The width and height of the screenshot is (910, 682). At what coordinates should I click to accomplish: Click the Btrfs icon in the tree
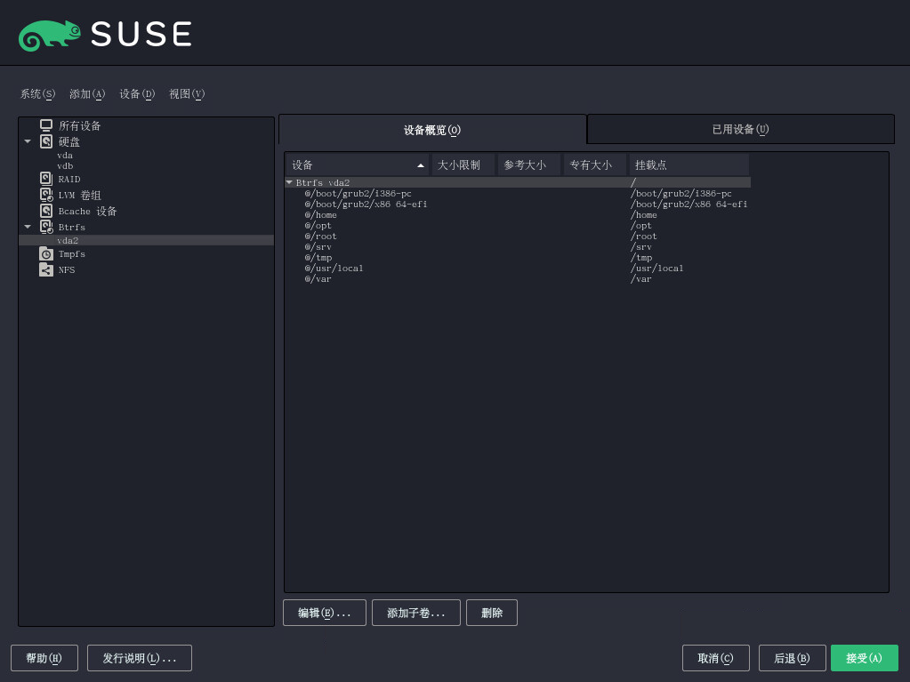click(46, 227)
